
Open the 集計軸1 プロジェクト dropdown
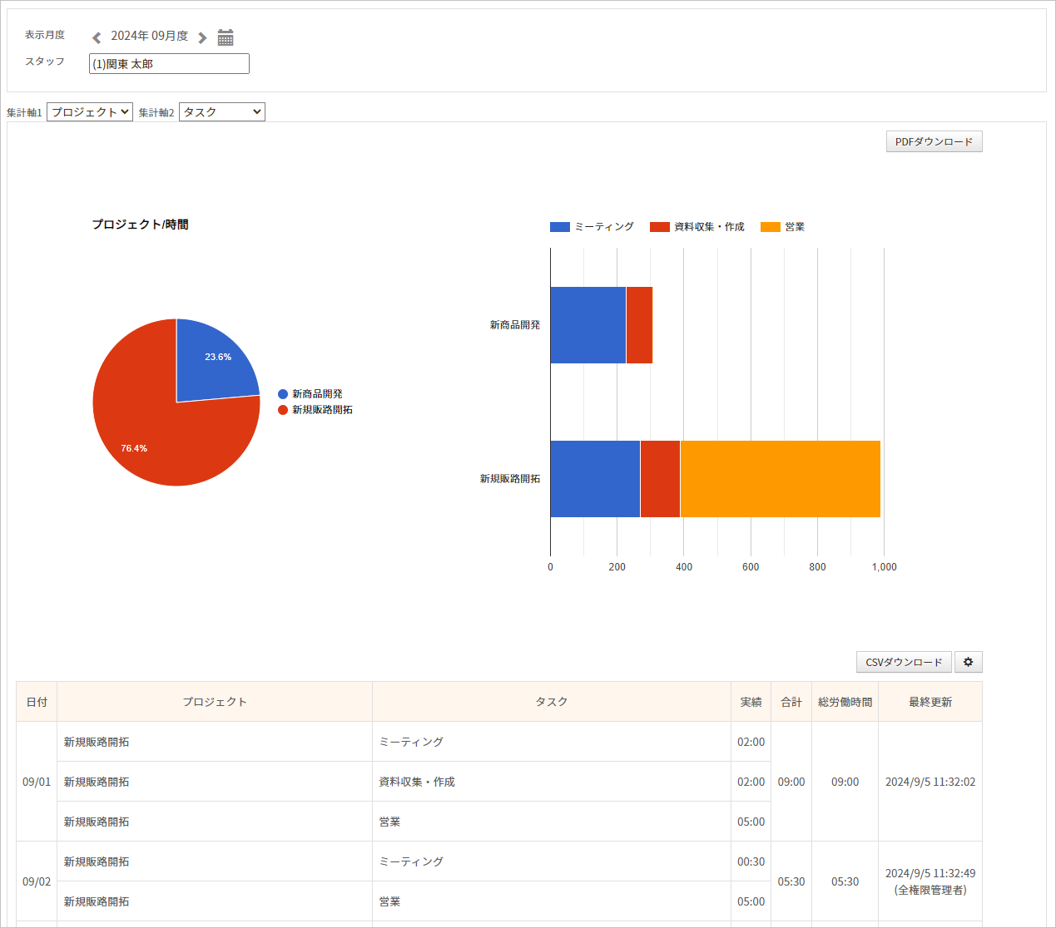coord(90,112)
